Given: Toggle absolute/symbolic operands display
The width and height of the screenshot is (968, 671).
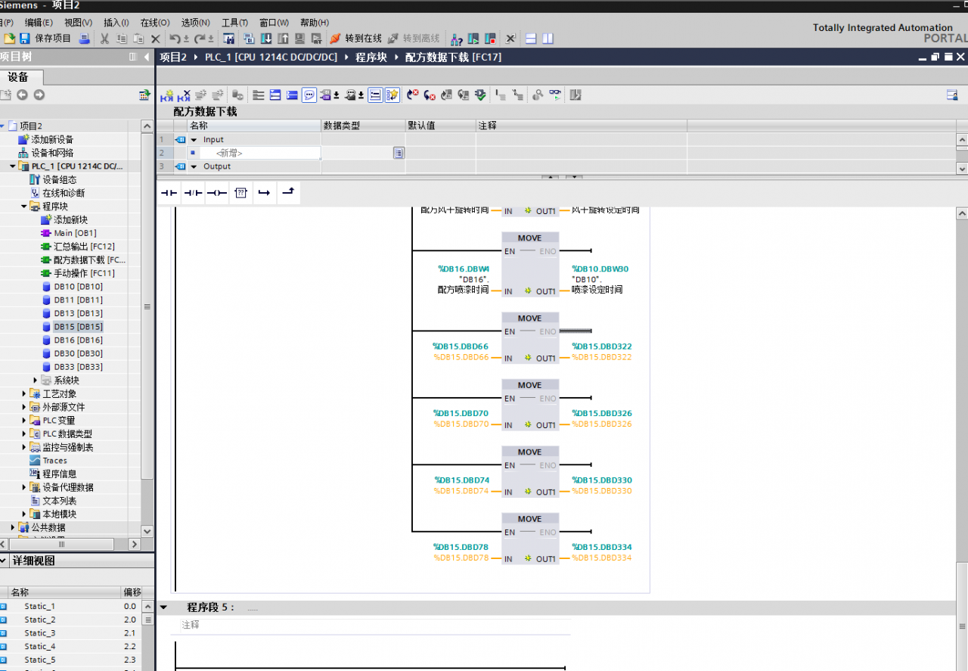Looking at the screenshot, I should click(x=325, y=95).
